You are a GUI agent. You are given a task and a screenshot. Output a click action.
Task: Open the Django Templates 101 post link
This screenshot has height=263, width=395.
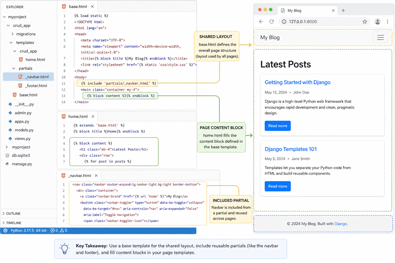291,149
